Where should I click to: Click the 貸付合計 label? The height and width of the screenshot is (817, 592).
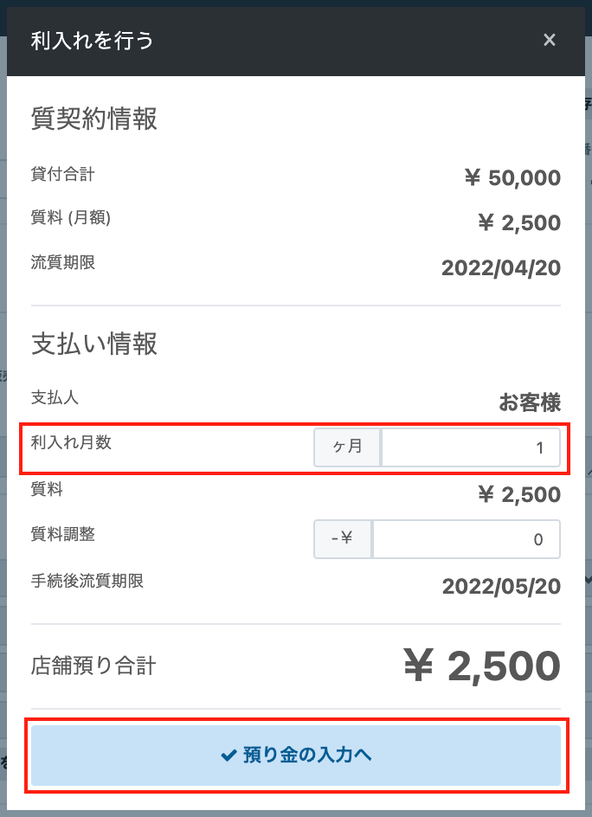pos(62,175)
